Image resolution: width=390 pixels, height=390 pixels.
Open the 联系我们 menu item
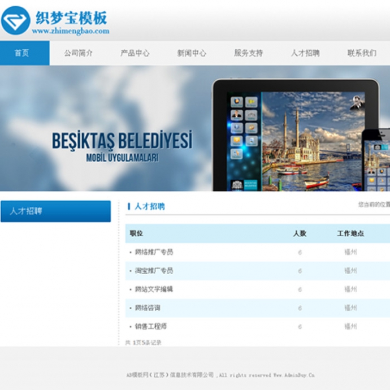tap(362, 53)
